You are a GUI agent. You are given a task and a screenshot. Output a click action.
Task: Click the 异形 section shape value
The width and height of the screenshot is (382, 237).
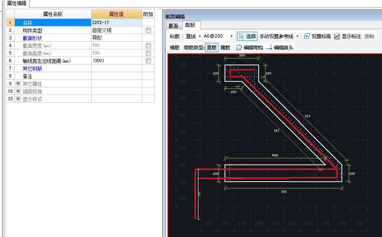116,38
